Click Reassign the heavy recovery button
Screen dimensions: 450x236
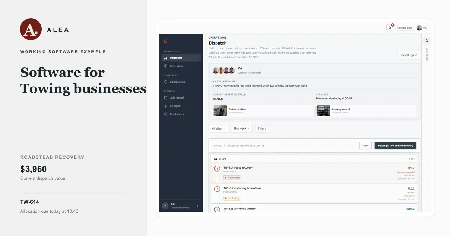[395, 146]
